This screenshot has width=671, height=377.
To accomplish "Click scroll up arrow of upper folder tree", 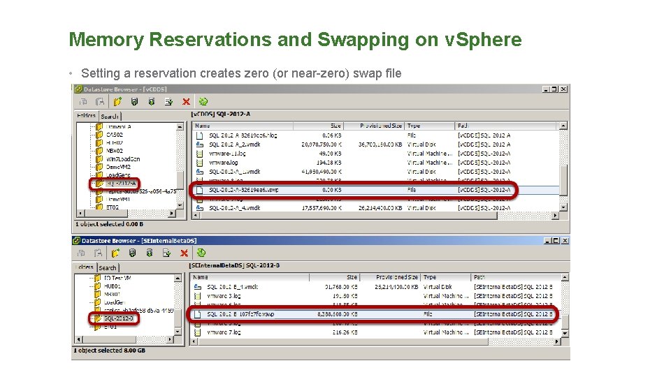I will coord(180,126).
